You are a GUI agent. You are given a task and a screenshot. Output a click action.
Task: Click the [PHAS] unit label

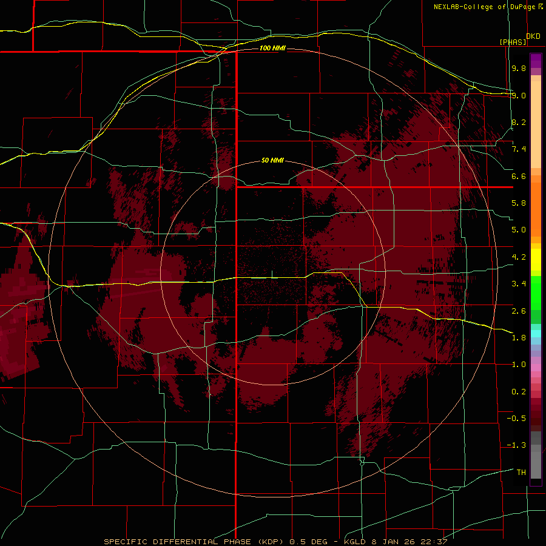pyautogui.click(x=513, y=42)
